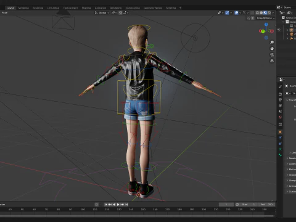Switch to rendered viewport shading
Screen dimensions: 296x222
coord(269,13)
